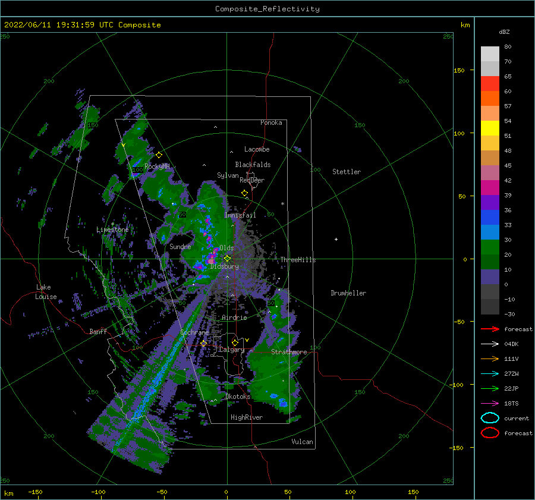The width and height of the screenshot is (535, 500).
Task: Click the Didsbury town label
Action: coord(224,266)
